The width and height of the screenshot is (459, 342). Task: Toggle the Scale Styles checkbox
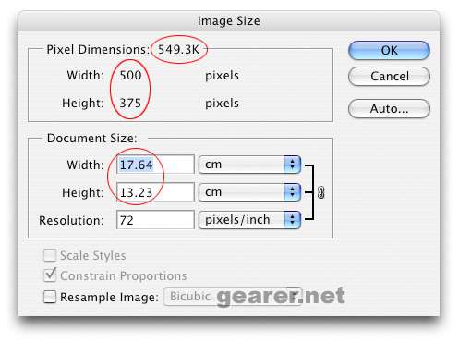(x=50, y=255)
